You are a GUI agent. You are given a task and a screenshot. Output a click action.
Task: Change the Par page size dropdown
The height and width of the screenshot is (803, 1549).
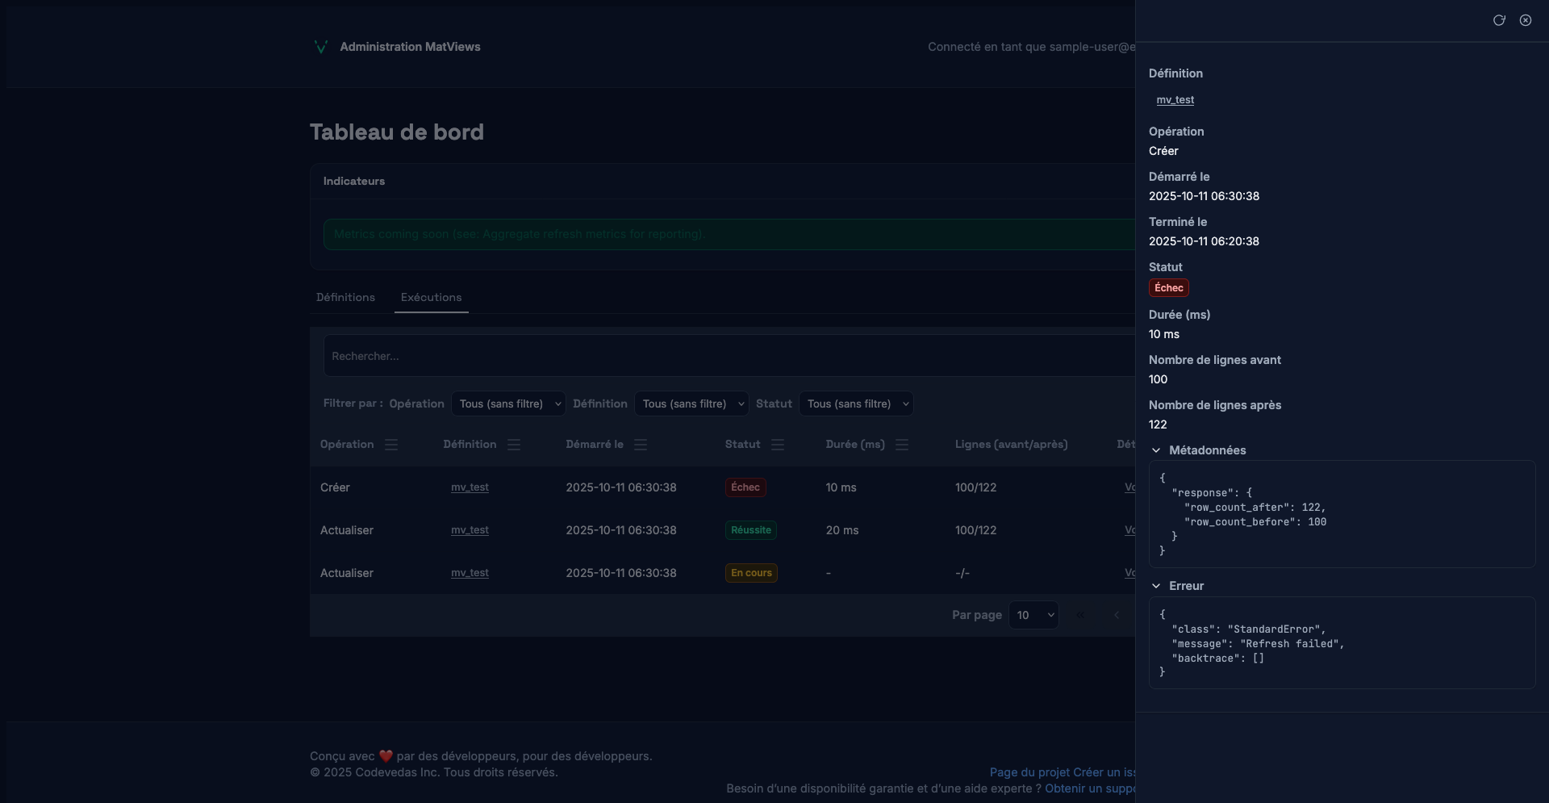[x=1033, y=615]
